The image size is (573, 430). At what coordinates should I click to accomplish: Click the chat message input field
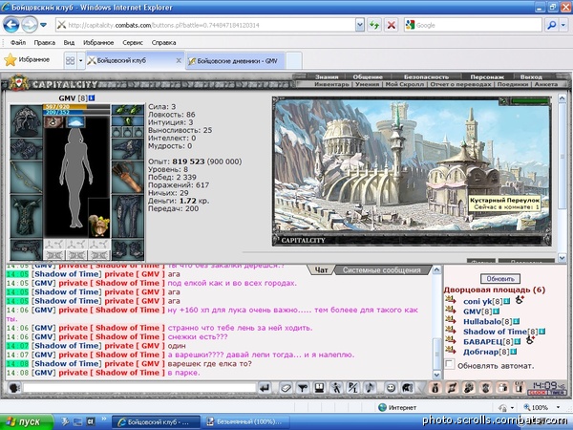pyautogui.click(x=138, y=388)
